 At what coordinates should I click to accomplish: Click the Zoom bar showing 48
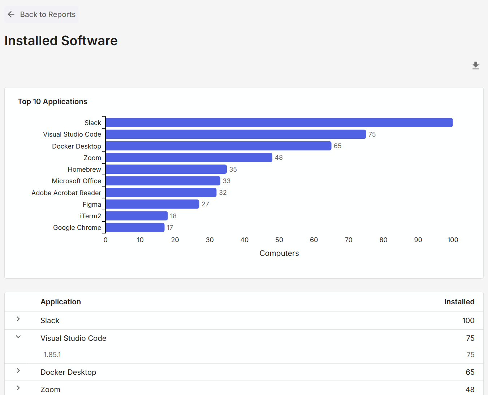pyautogui.click(x=188, y=157)
